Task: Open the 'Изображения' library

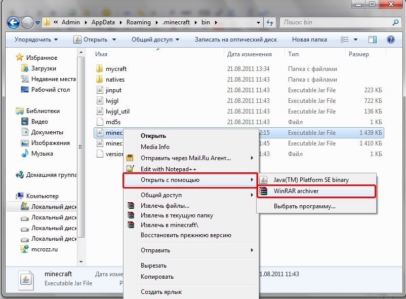Action: [46, 143]
